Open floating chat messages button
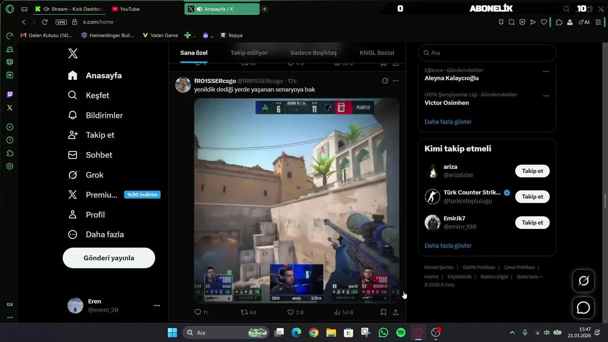 [583, 308]
